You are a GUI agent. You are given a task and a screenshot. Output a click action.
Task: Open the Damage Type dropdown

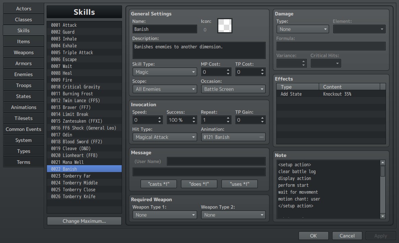[x=303, y=29]
